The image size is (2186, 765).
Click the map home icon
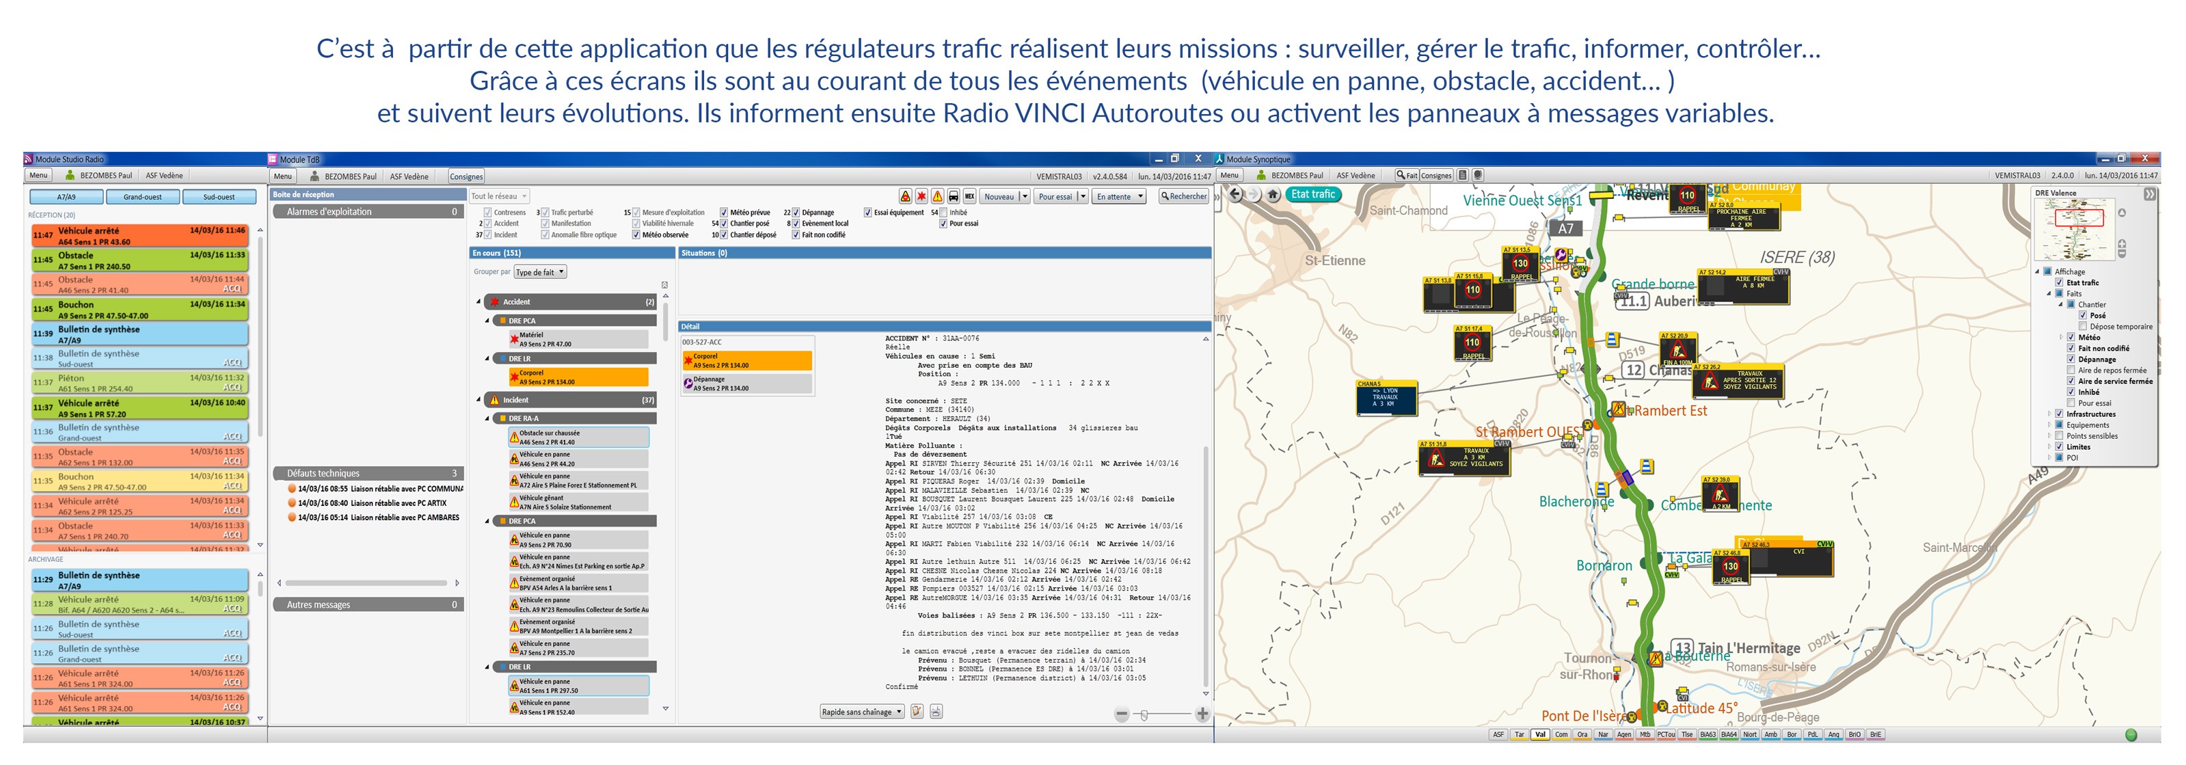tap(1273, 194)
